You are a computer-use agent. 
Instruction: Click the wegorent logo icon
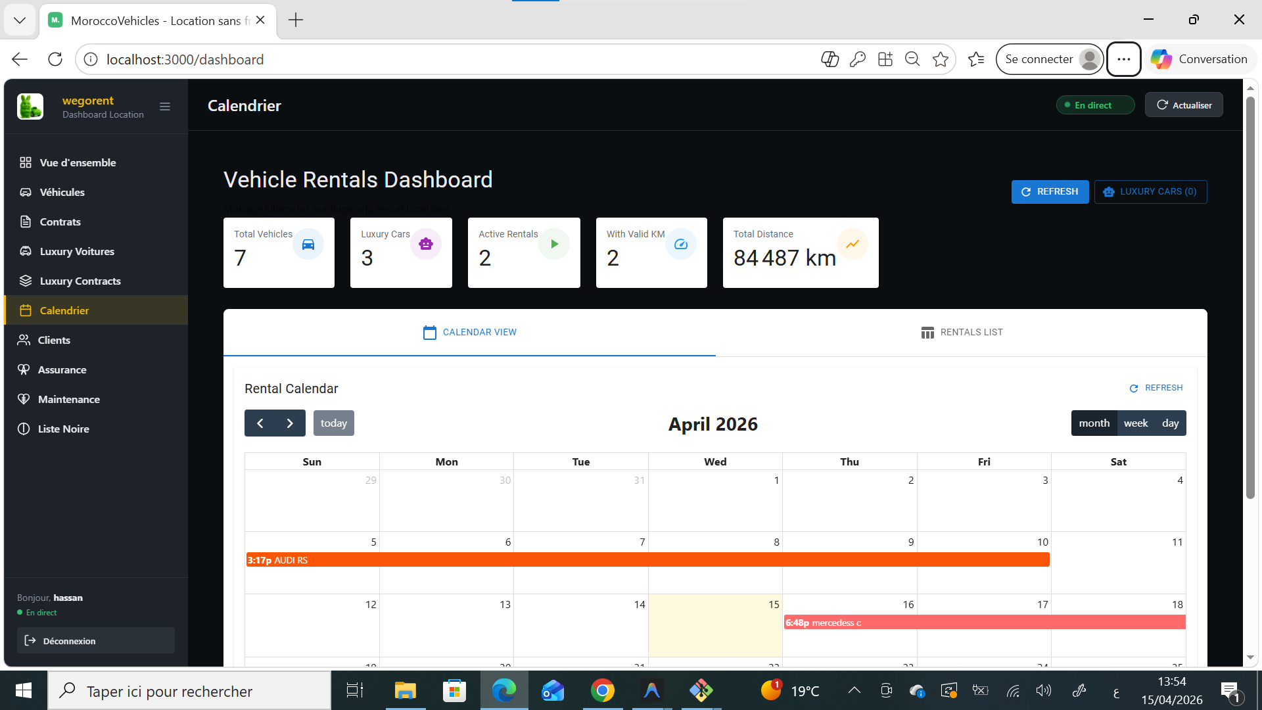coord(30,106)
